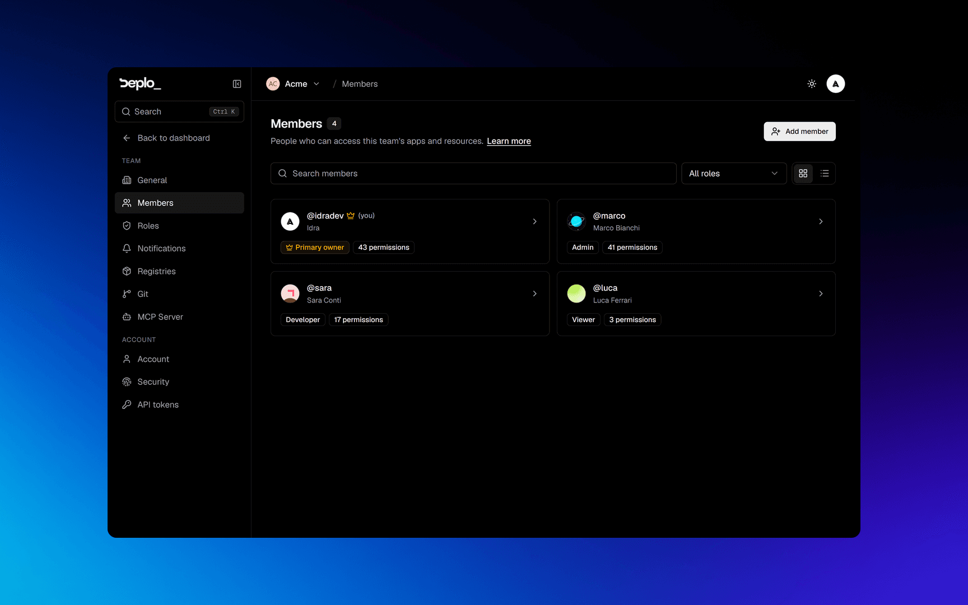Click @marco avatar
Image resolution: width=968 pixels, height=605 pixels.
576,221
